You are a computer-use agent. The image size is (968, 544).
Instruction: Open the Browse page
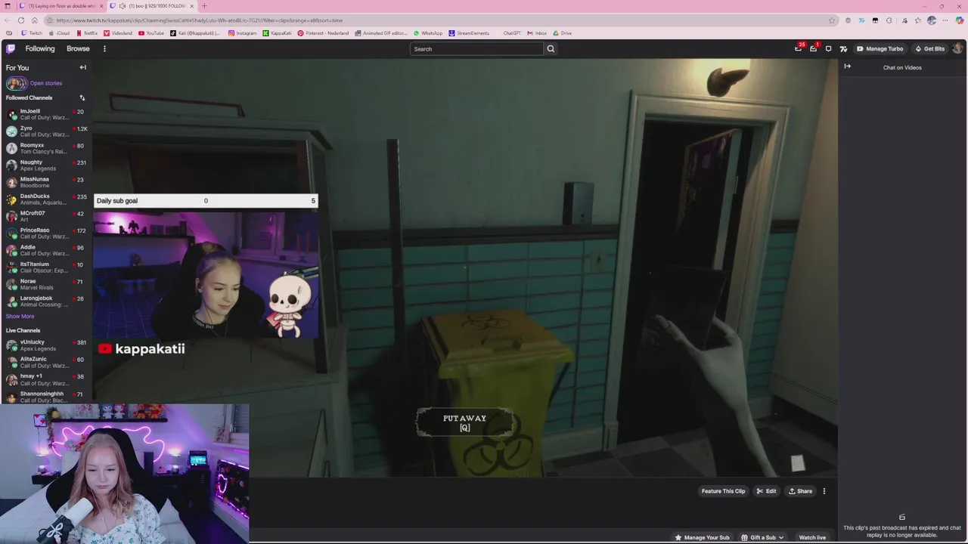point(78,48)
